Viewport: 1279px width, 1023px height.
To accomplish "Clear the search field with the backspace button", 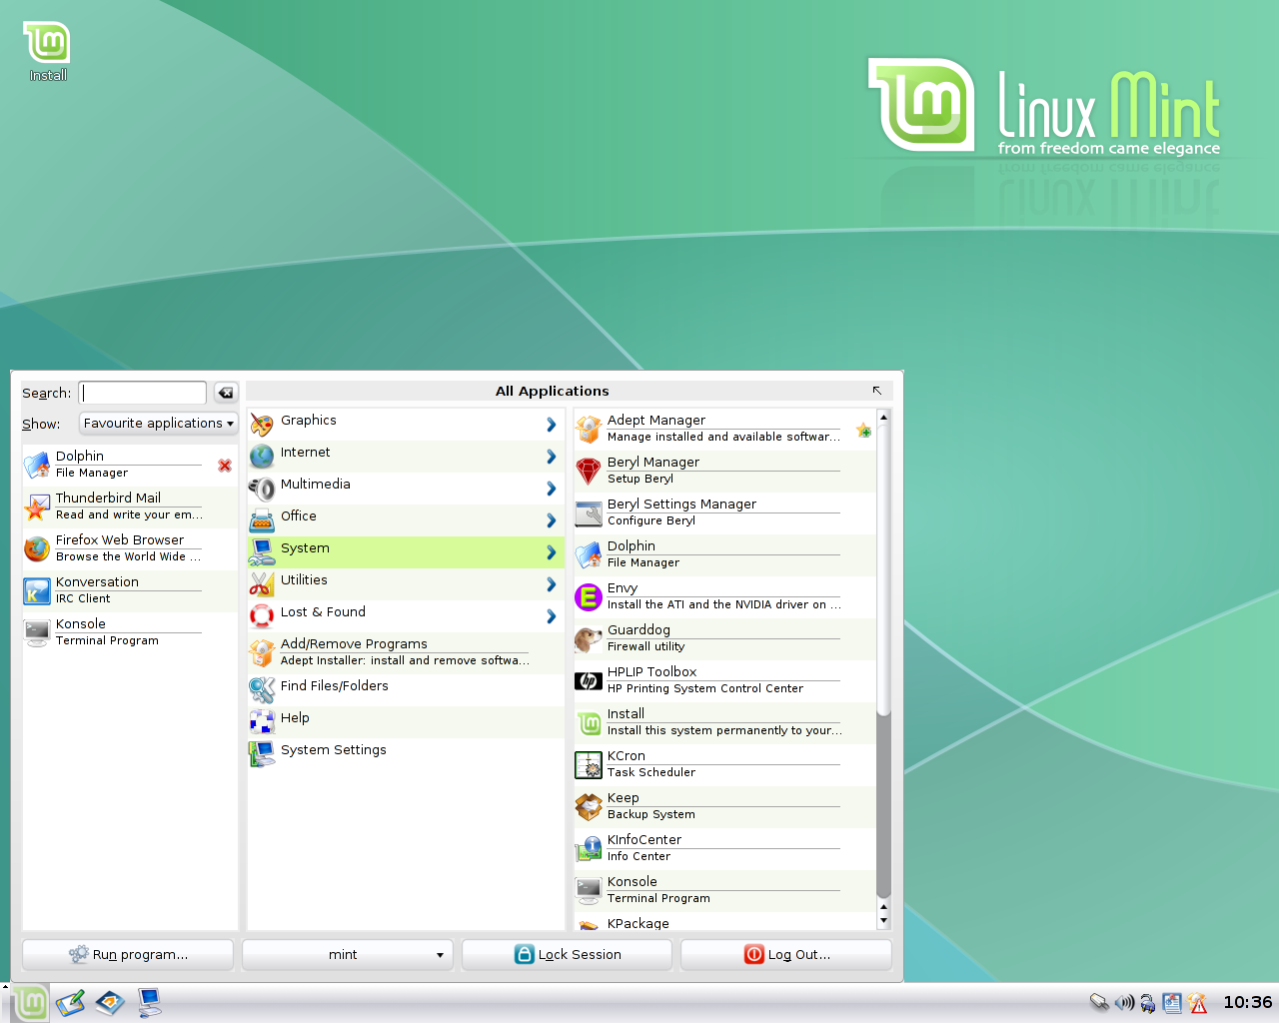I will [x=226, y=393].
